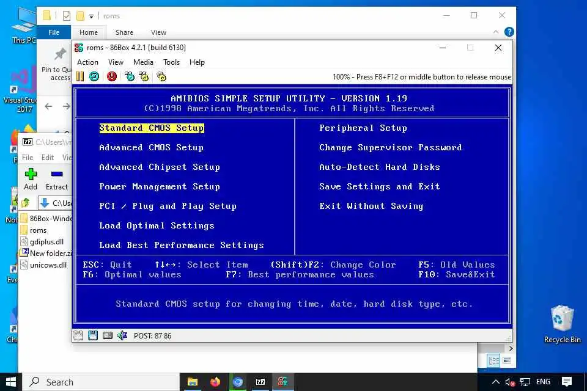The height and width of the screenshot is (391, 587).
Task: Click the red ACPI shutdown power icon
Action: click(x=111, y=77)
